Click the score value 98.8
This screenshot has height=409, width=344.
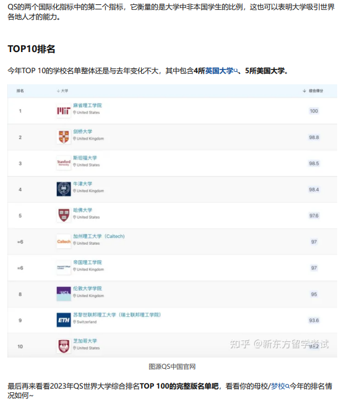click(314, 137)
